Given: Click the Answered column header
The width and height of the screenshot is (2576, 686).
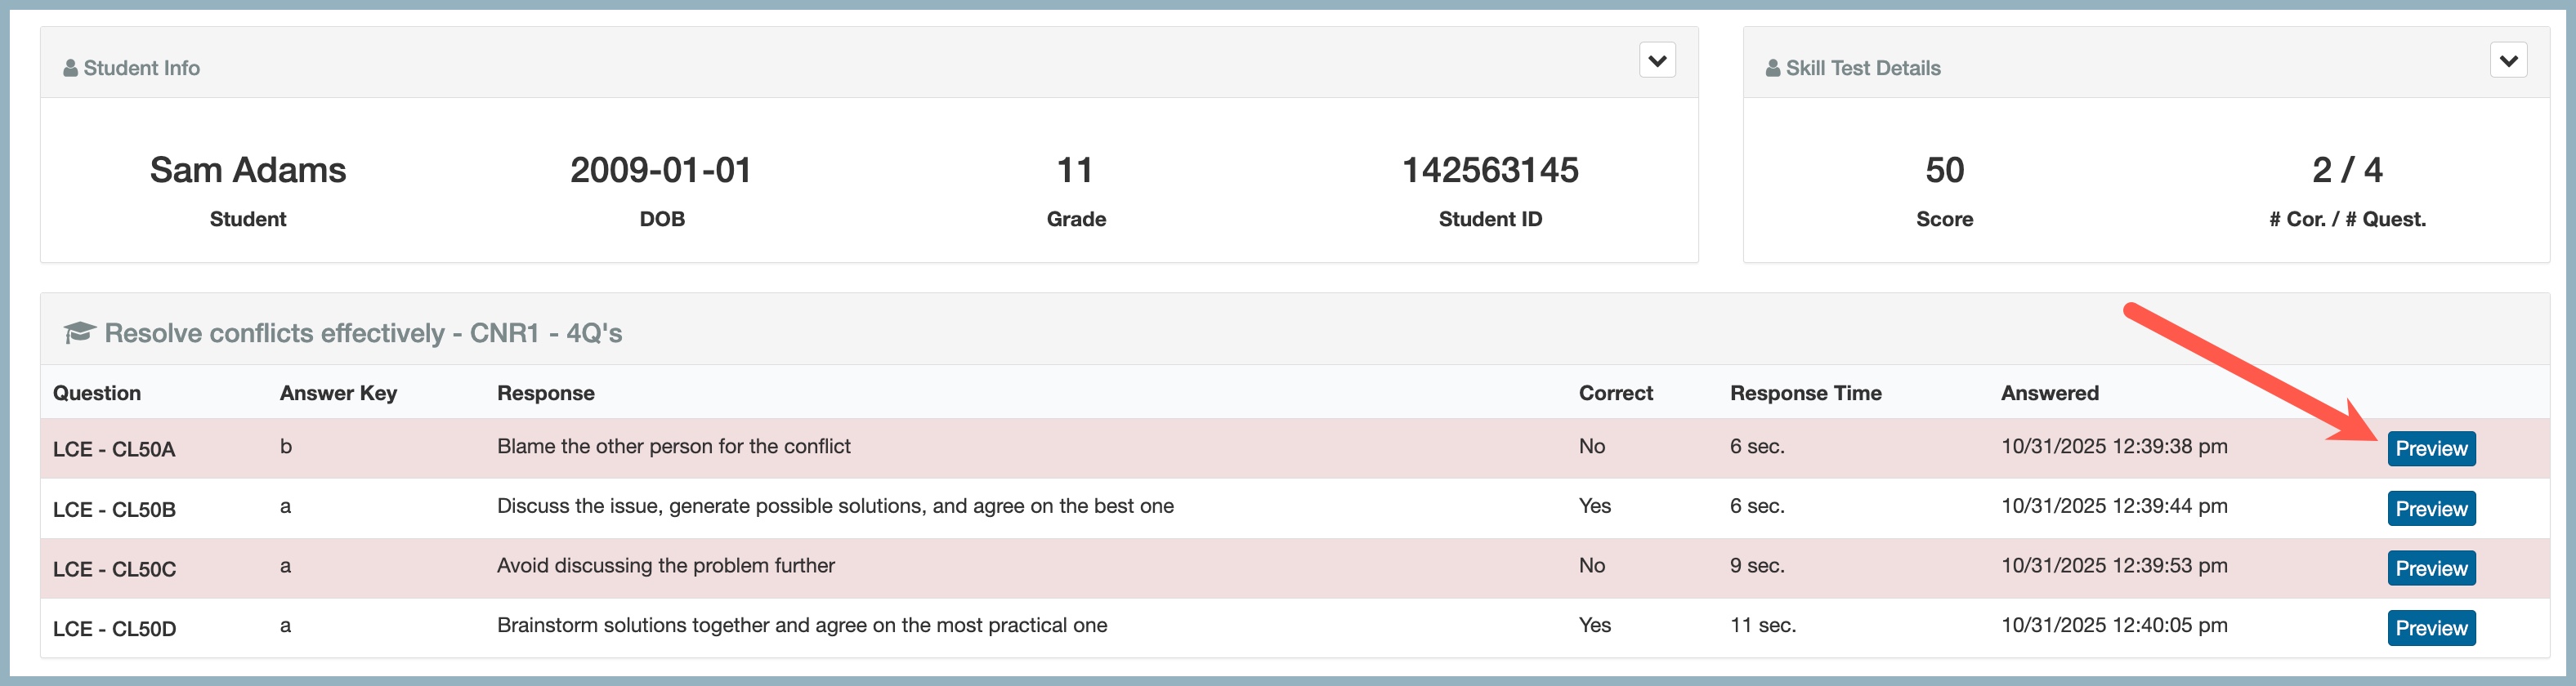Looking at the screenshot, I should [x=2049, y=393].
